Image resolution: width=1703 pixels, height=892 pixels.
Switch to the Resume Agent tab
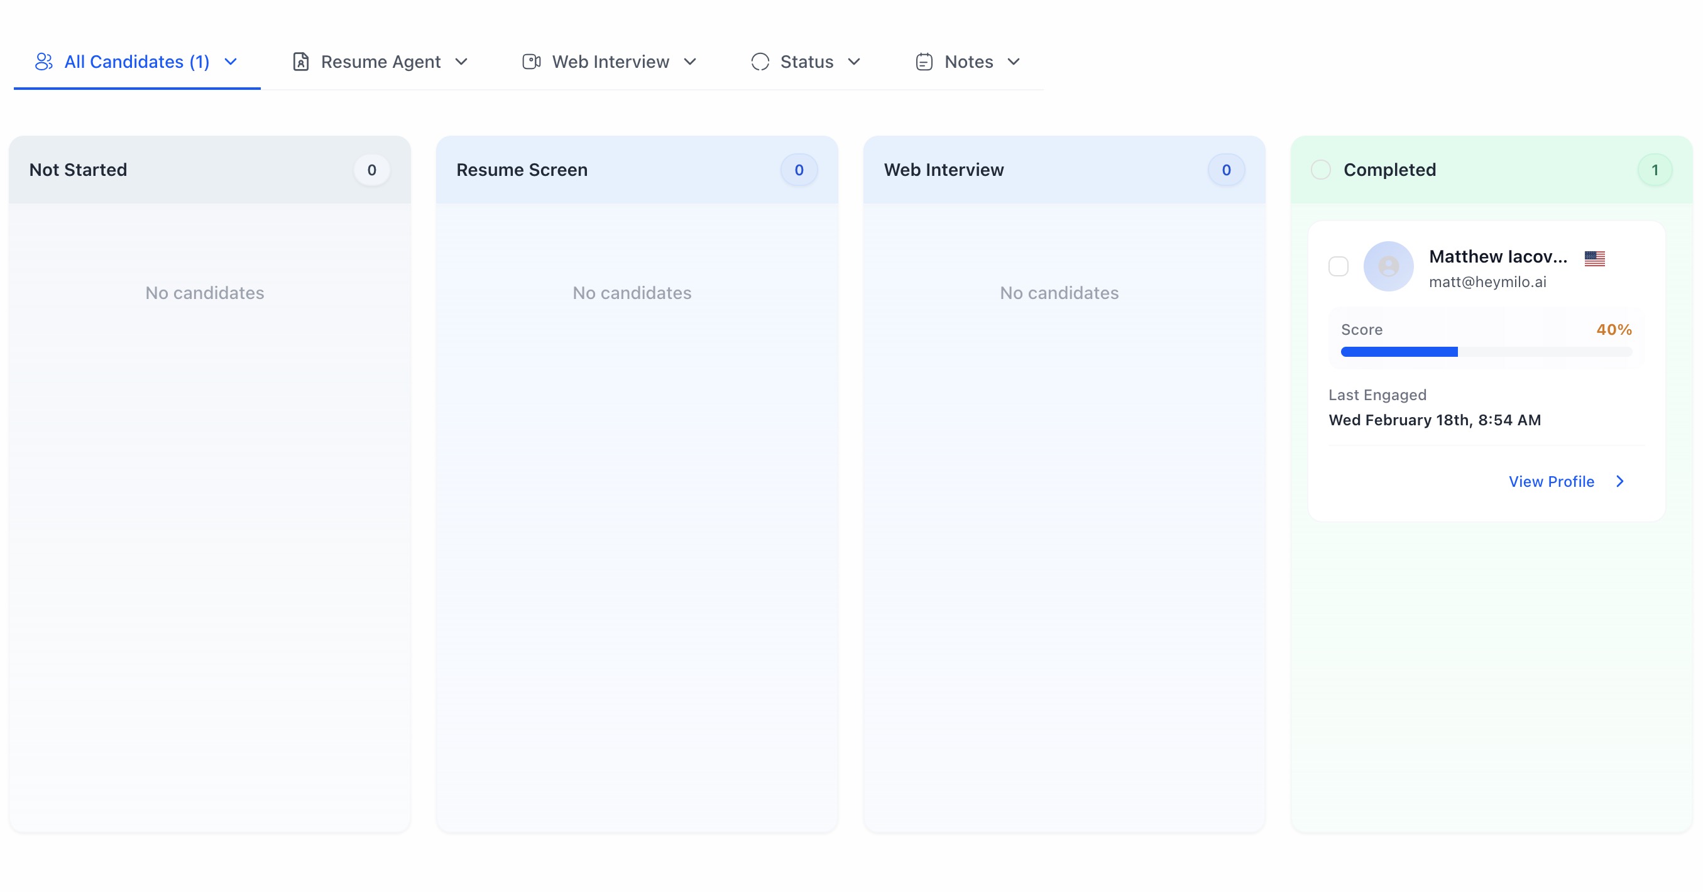click(x=381, y=62)
